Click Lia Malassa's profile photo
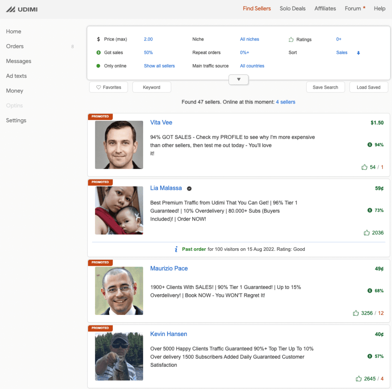The height and width of the screenshot is (389, 392). point(119,210)
